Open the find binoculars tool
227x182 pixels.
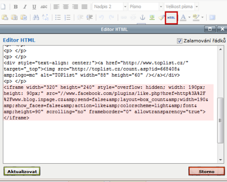point(36,17)
